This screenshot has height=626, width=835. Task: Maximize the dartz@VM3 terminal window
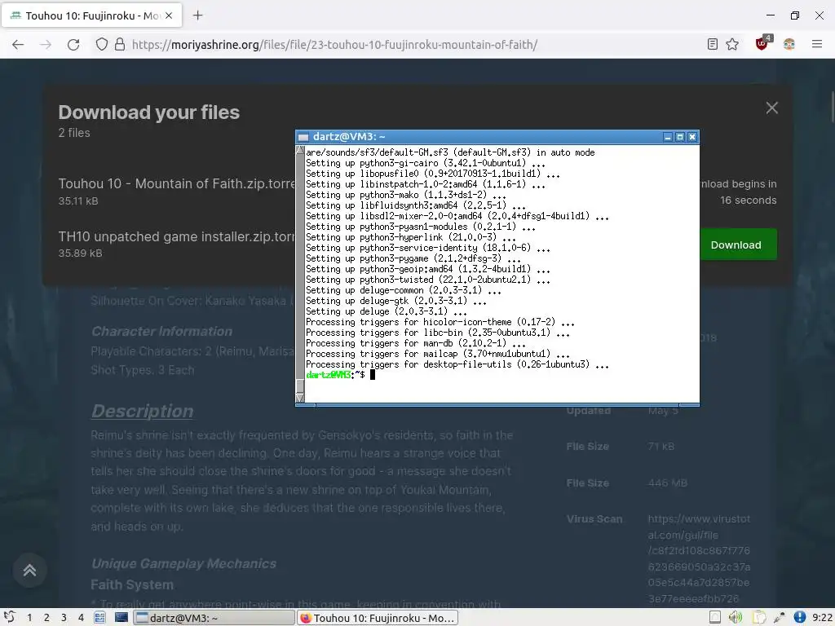[680, 137]
